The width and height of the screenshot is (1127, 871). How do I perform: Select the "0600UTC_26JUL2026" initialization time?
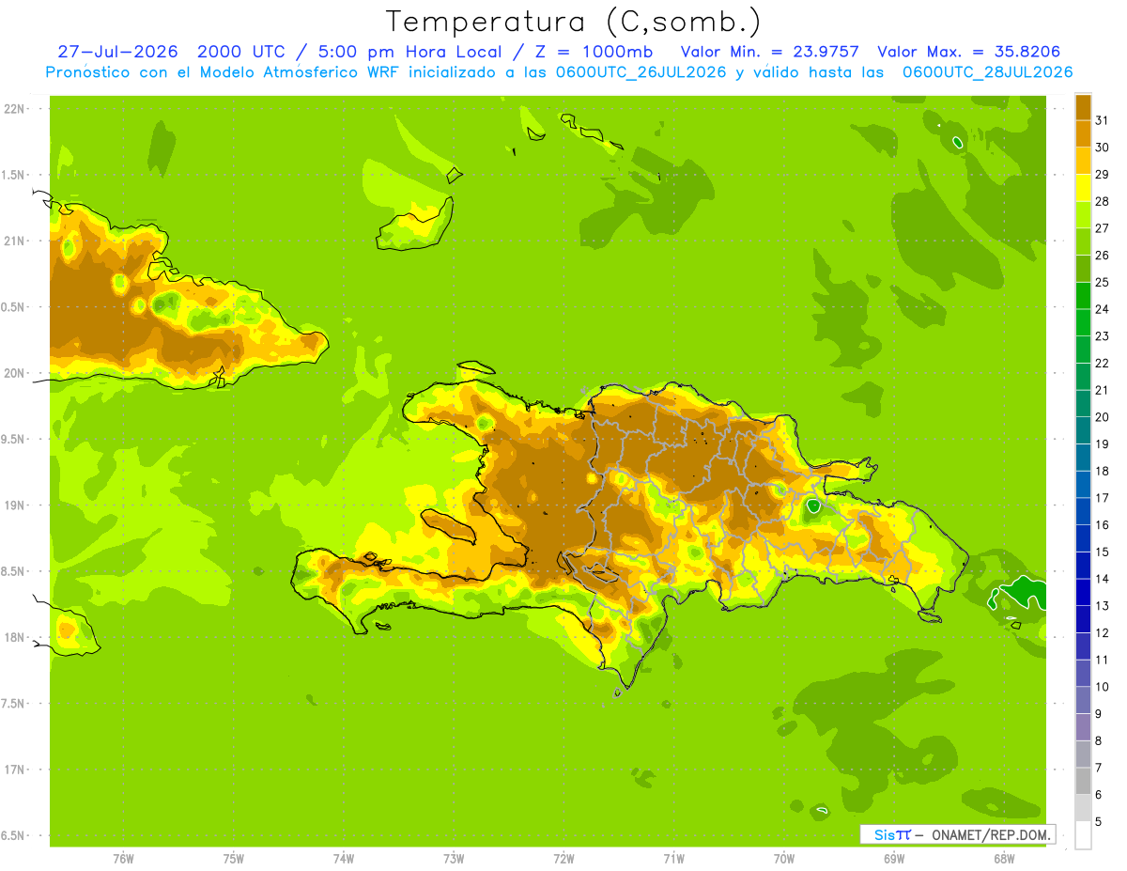[x=641, y=72]
